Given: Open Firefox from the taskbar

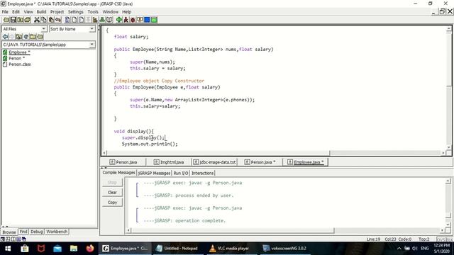Looking at the screenshot, I should pos(90,249).
